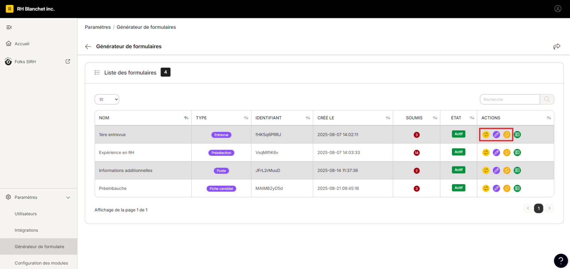Click Paramétres breadcrumb link
This screenshot has width=570, height=269.
[98, 27]
